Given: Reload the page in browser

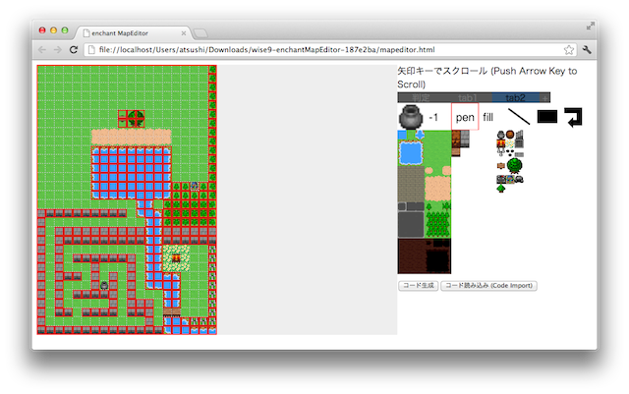Looking at the screenshot, I should pyautogui.click(x=74, y=49).
